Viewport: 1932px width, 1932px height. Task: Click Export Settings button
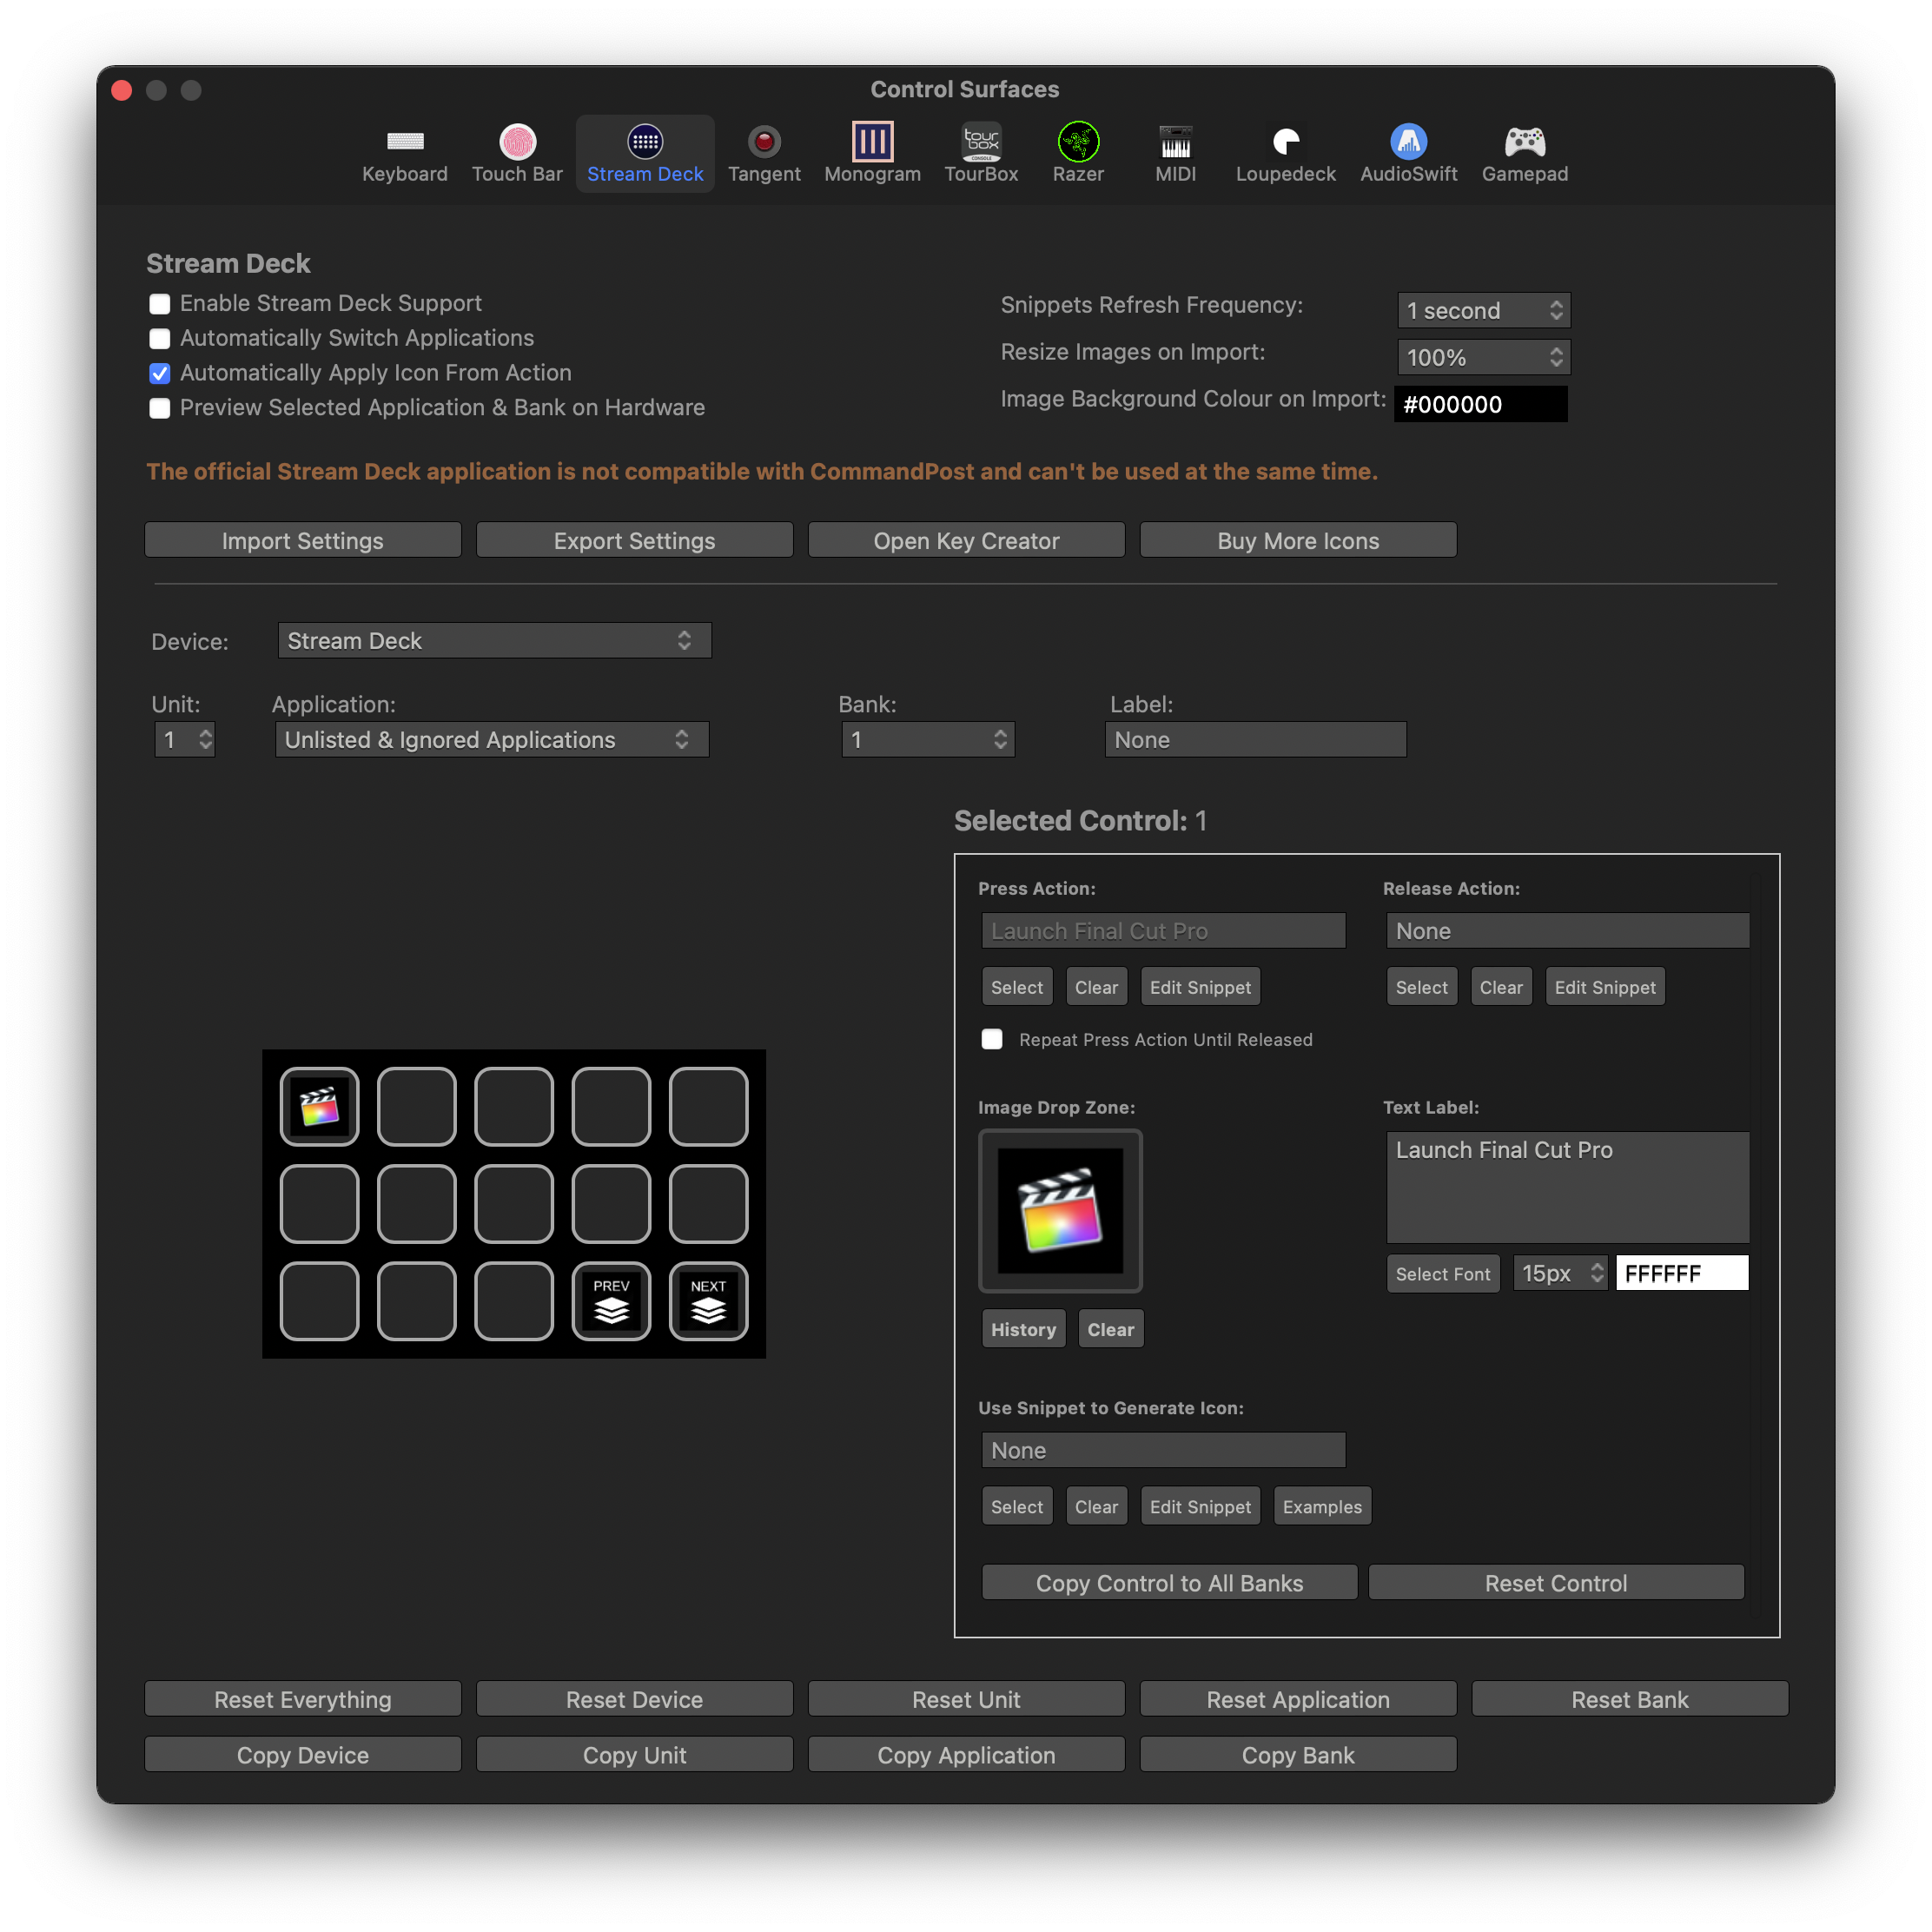pyautogui.click(x=635, y=540)
